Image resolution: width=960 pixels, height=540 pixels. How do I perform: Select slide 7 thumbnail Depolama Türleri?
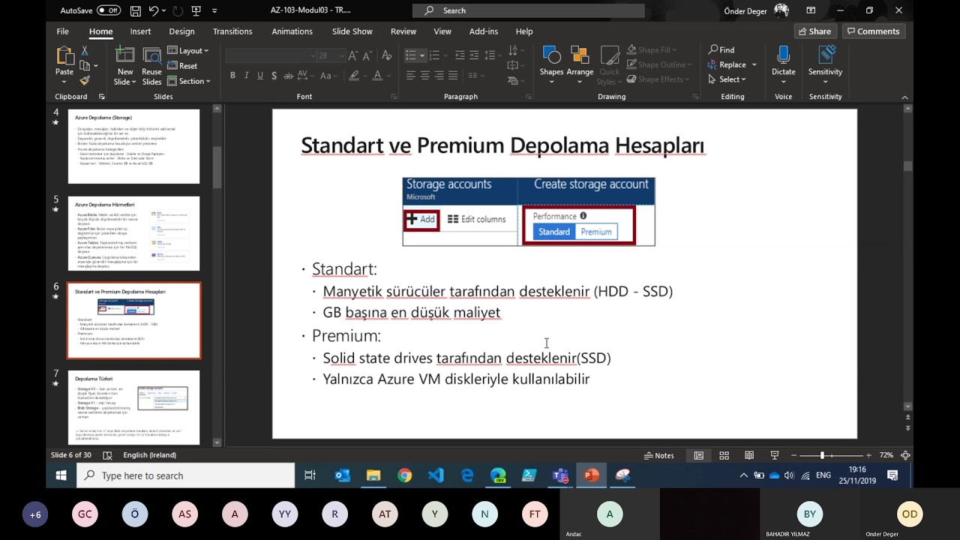(134, 407)
